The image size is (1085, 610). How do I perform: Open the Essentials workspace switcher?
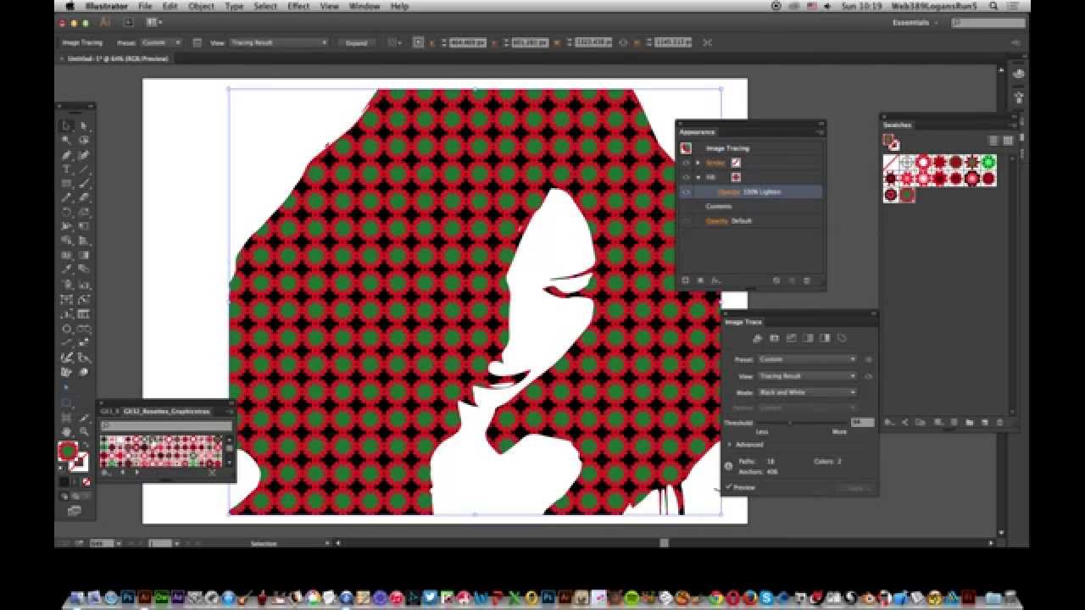pos(915,23)
